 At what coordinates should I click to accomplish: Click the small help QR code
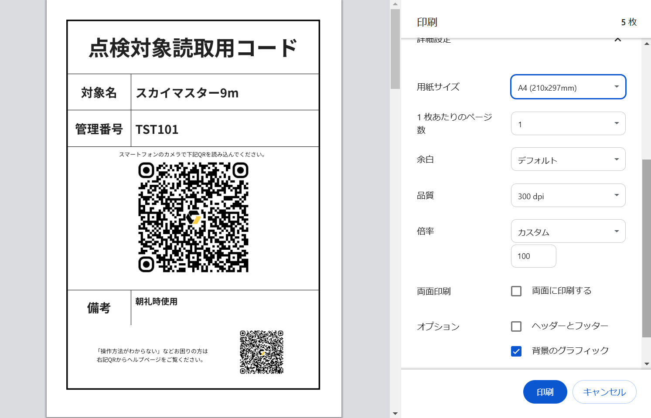coord(262,352)
